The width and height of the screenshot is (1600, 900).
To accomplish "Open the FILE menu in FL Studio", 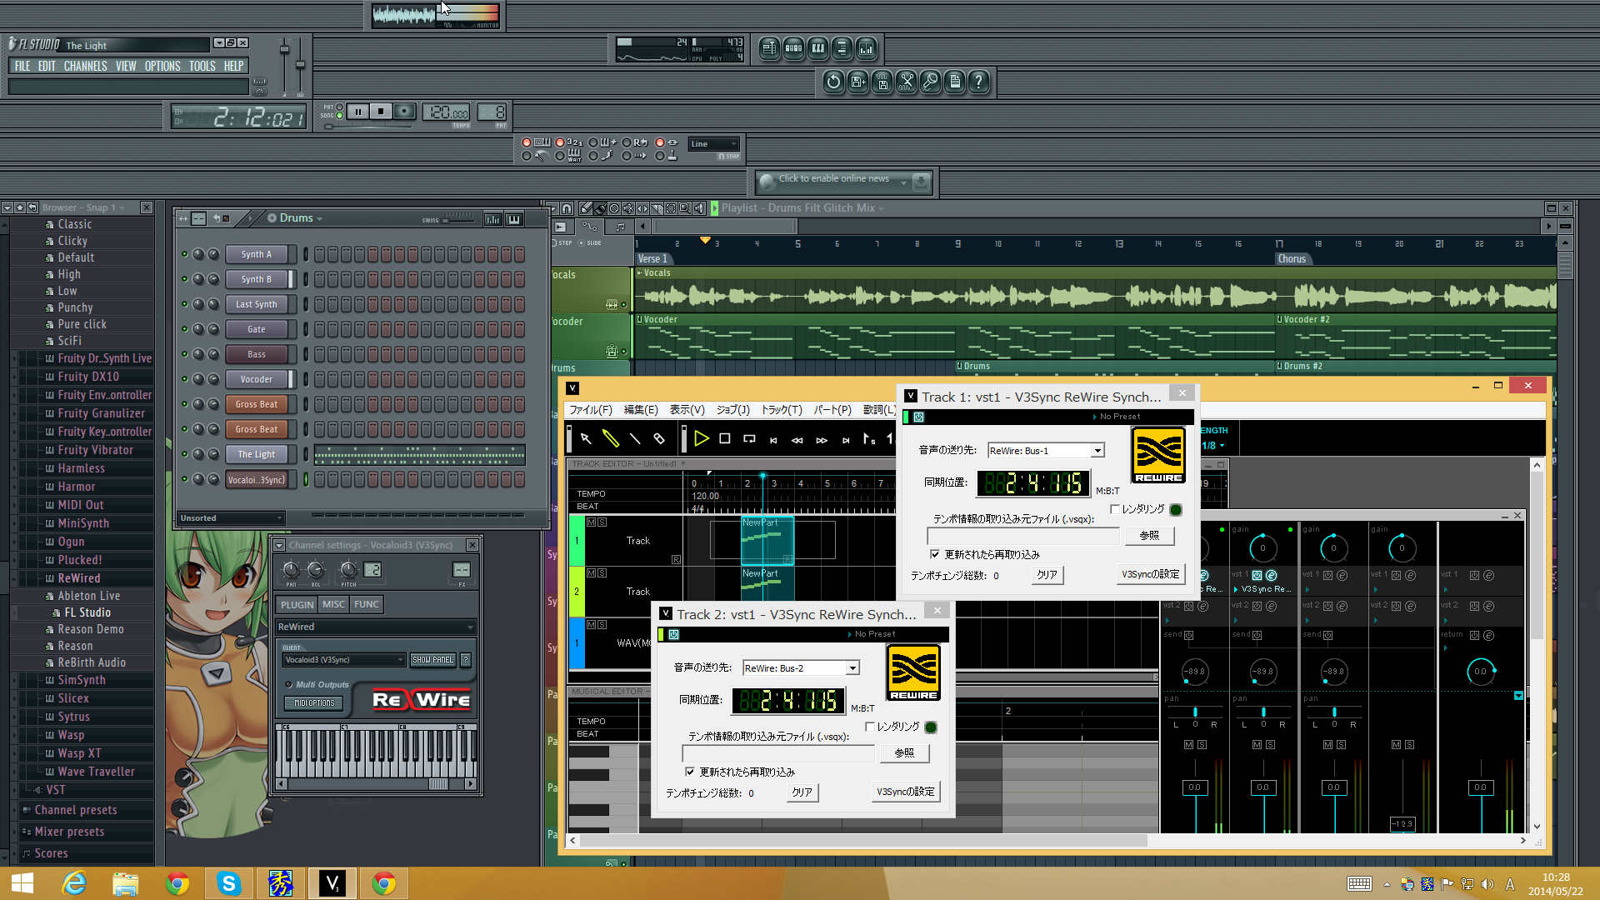I will point(22,66).
